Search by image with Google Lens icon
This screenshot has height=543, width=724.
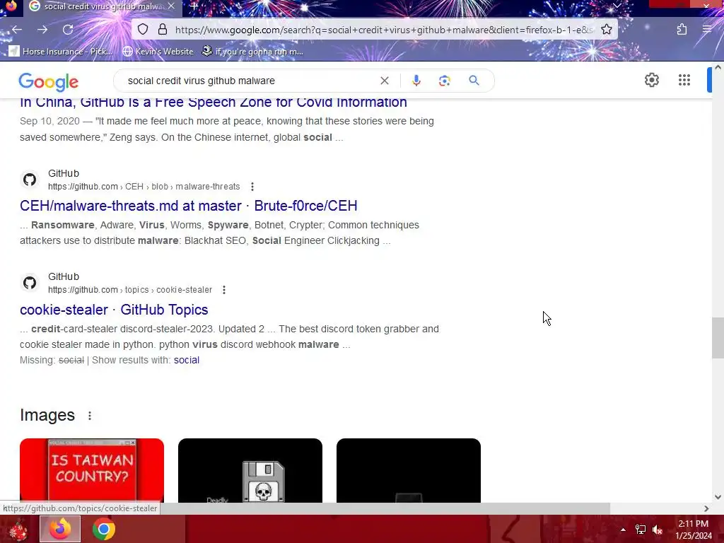coord(444,81)
